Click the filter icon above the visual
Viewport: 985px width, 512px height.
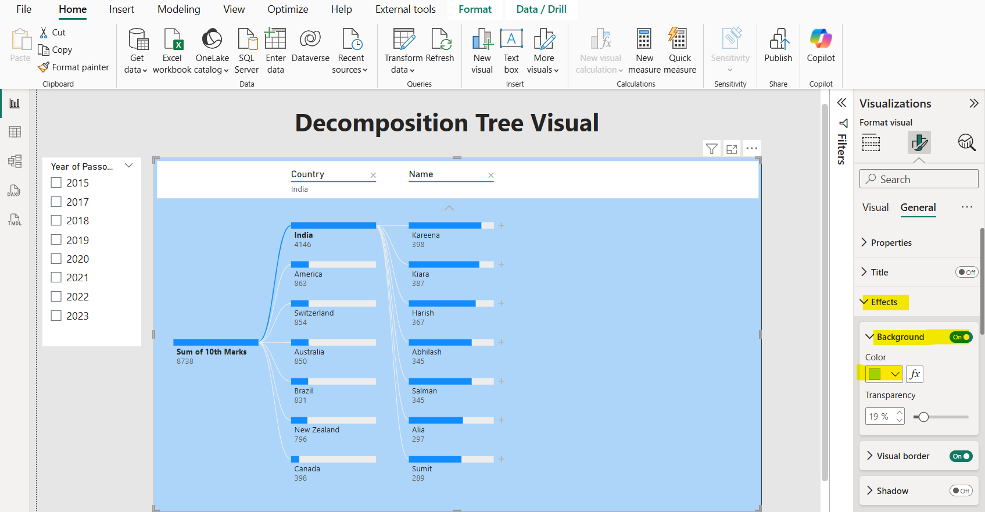click(x=711, y=149)
